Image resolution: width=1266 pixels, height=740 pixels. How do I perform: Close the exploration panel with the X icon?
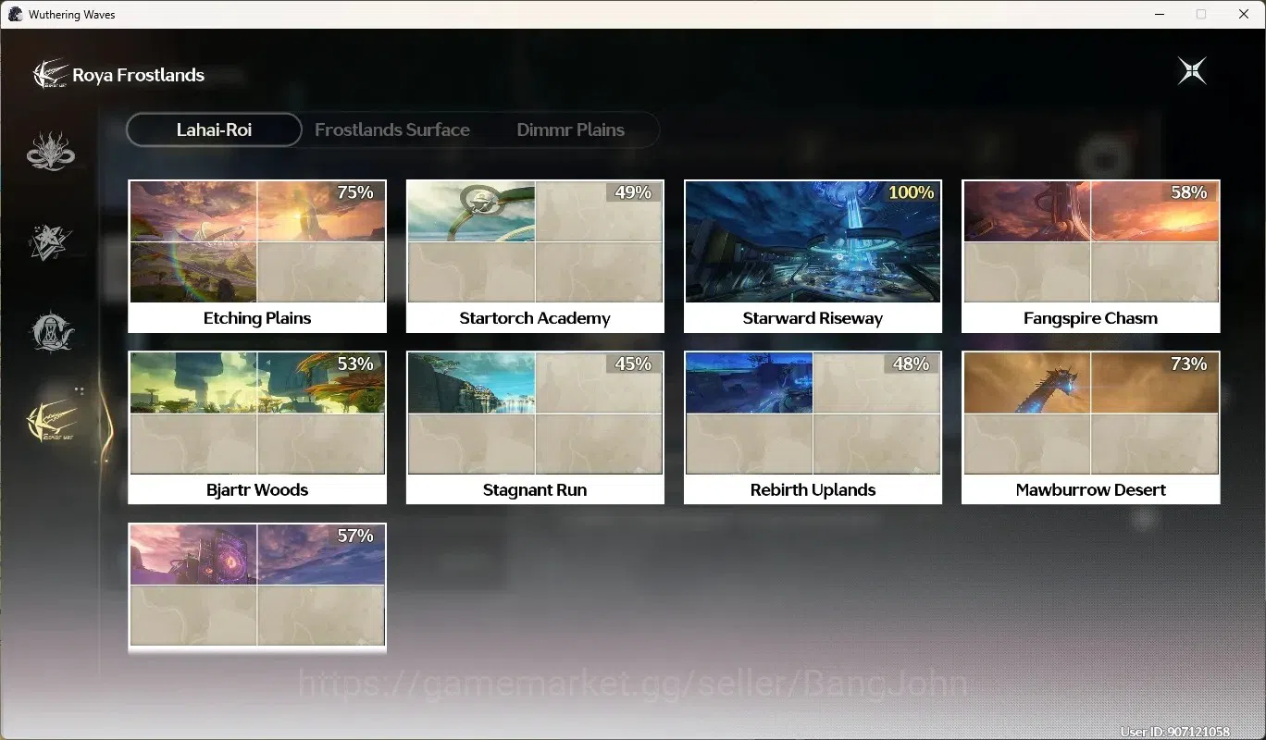pyautogui.click(x=1192, y=71)
